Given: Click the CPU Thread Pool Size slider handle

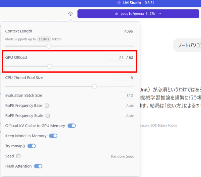Looking at the screenshot, I should (94, 86).
